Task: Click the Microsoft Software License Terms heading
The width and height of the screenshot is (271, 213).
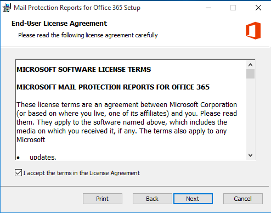Action: click(x=84, y=70)
